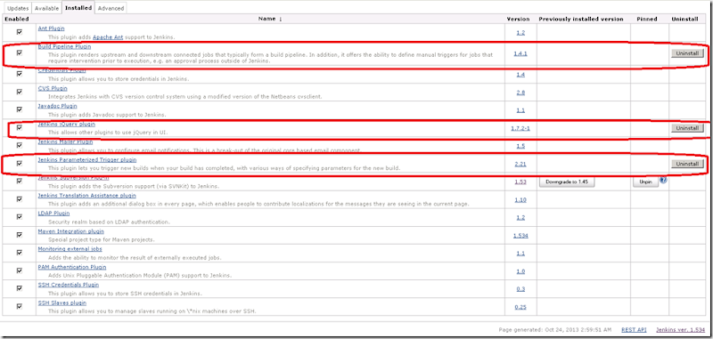
Task: Open the Jenkins Translation Assistance plugin link
Action: (86, 196)
